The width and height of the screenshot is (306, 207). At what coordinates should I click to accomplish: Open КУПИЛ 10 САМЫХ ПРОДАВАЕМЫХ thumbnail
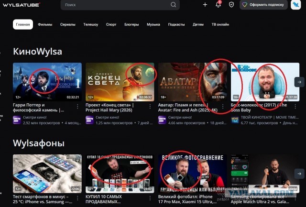120,174
